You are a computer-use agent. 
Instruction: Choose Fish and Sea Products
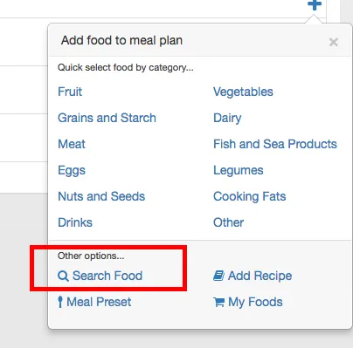[275, 144]
